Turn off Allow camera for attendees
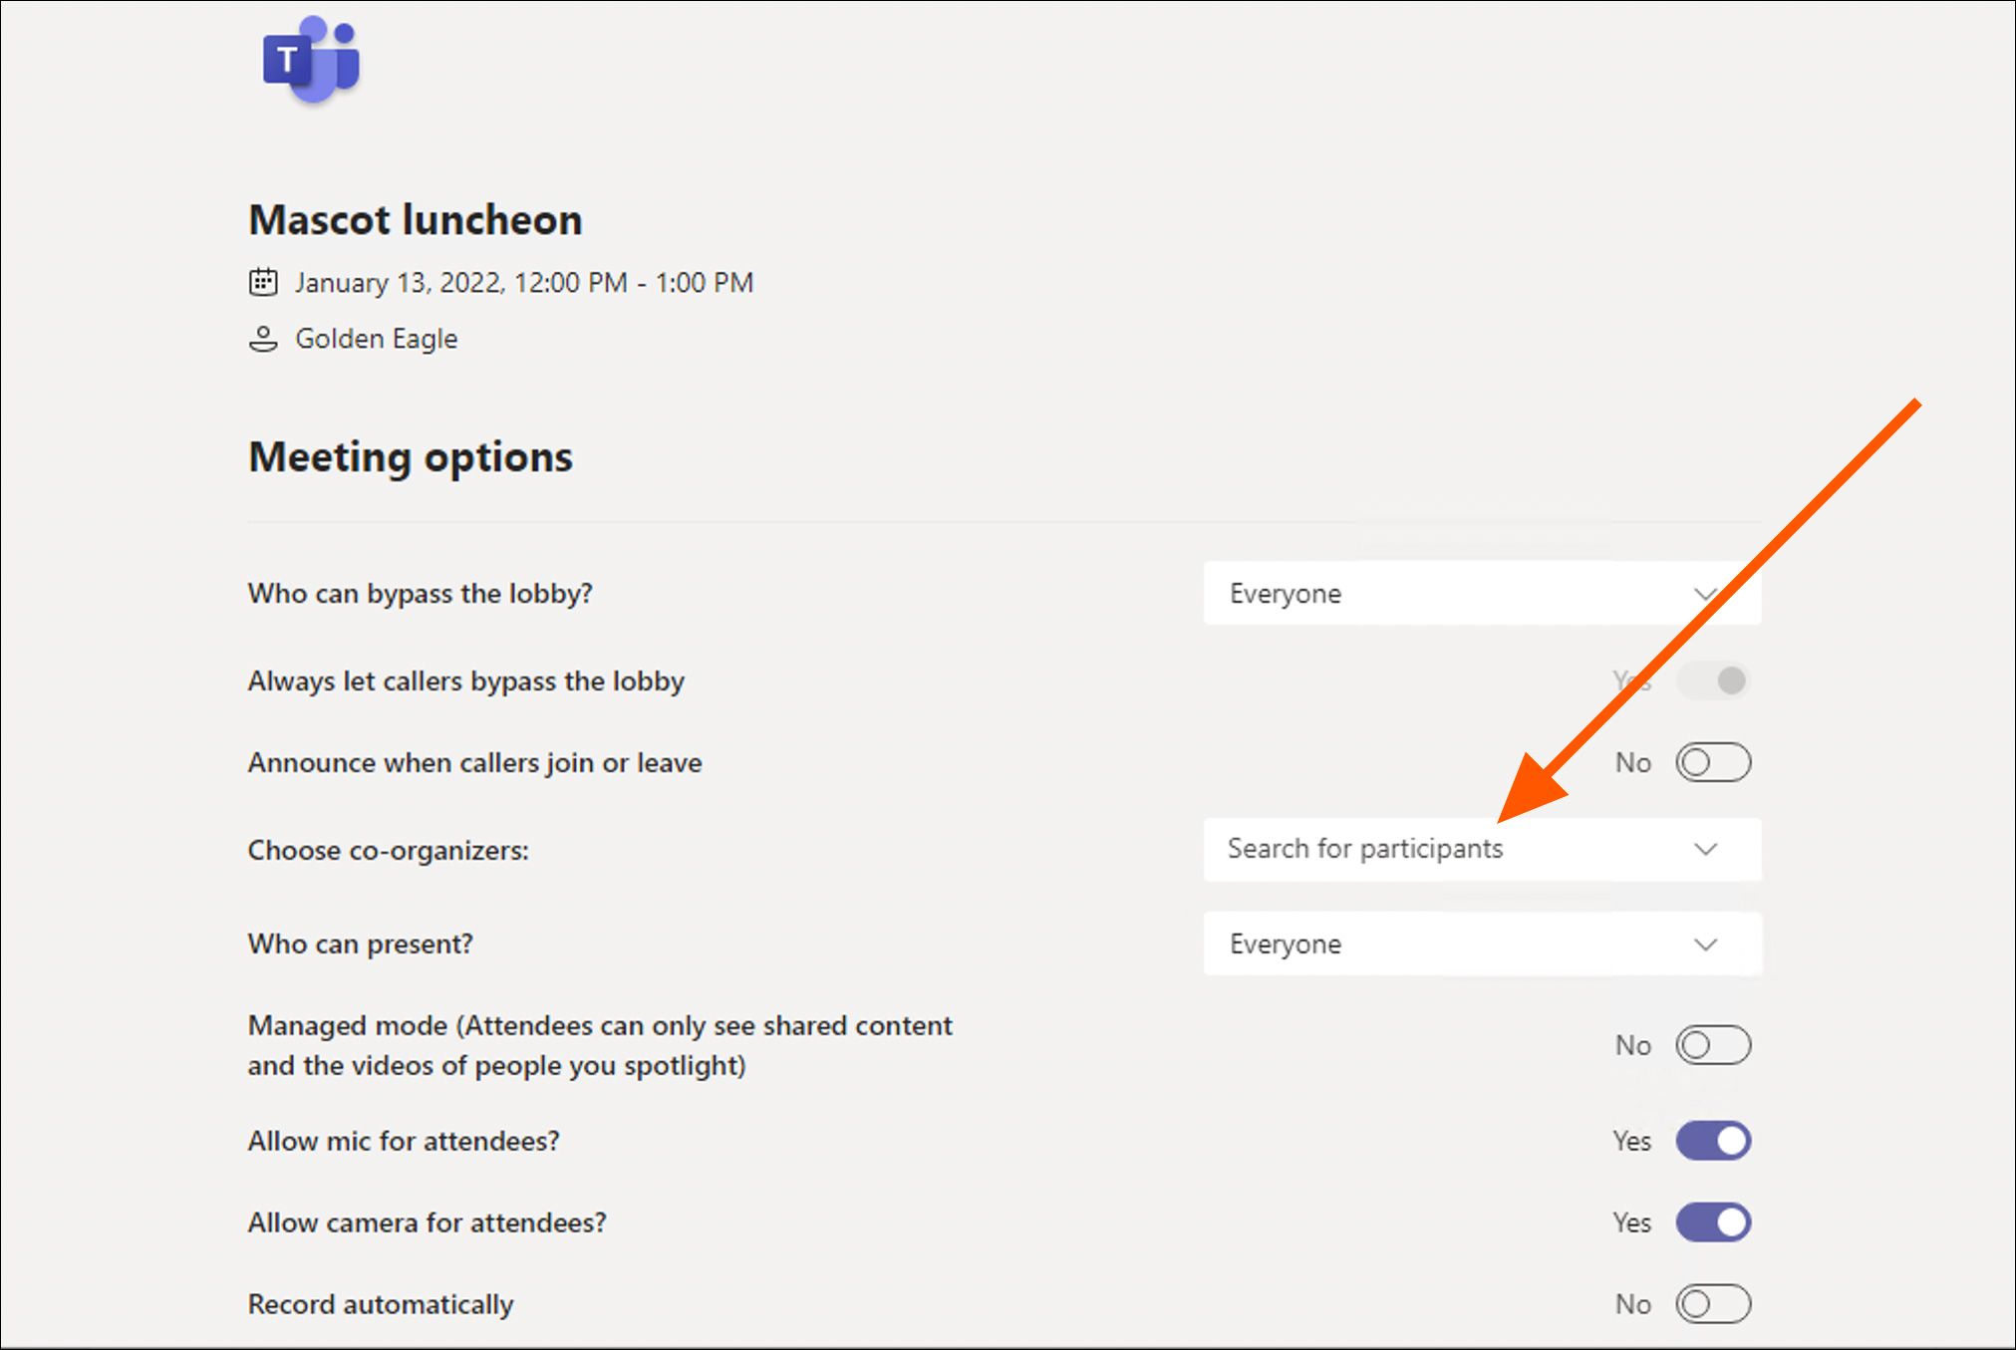 pyautogui.click(x=1713, y=1222)
